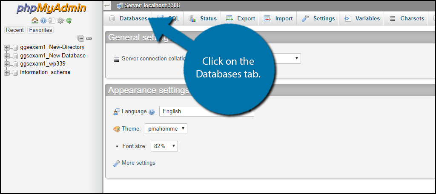Open the phpMyAdmin documentation help icon
The height and width of the screenshot is (194, 436).
pyautogui.click(x=43, y=20)
